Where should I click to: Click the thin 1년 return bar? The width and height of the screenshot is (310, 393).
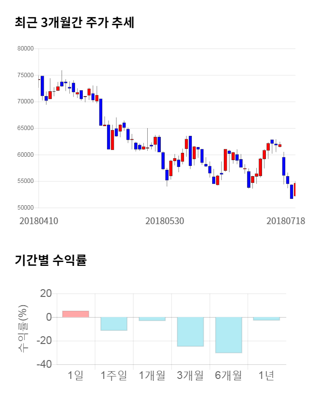(266, 319)
